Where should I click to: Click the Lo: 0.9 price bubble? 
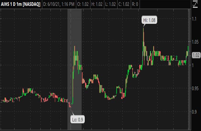point(77,120)
